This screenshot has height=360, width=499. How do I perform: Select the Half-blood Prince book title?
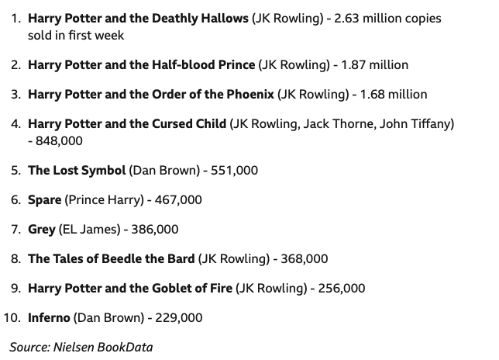pyautogui.click(x=141, y=65)
